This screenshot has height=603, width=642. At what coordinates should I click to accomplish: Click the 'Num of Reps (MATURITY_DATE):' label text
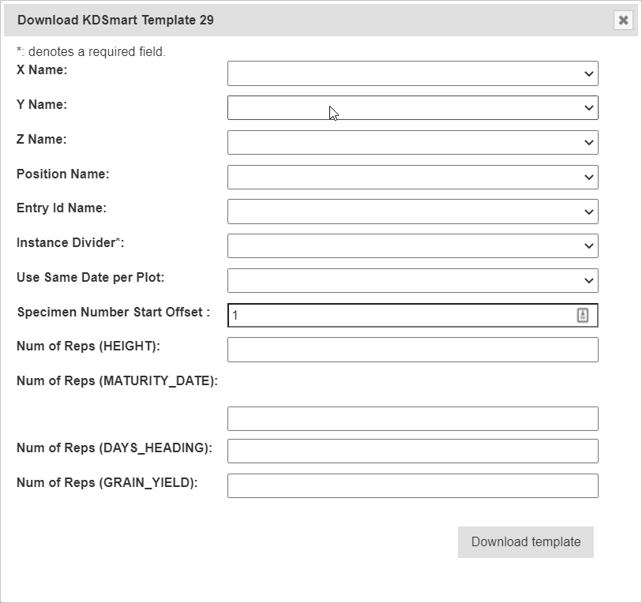click(117, 381)
